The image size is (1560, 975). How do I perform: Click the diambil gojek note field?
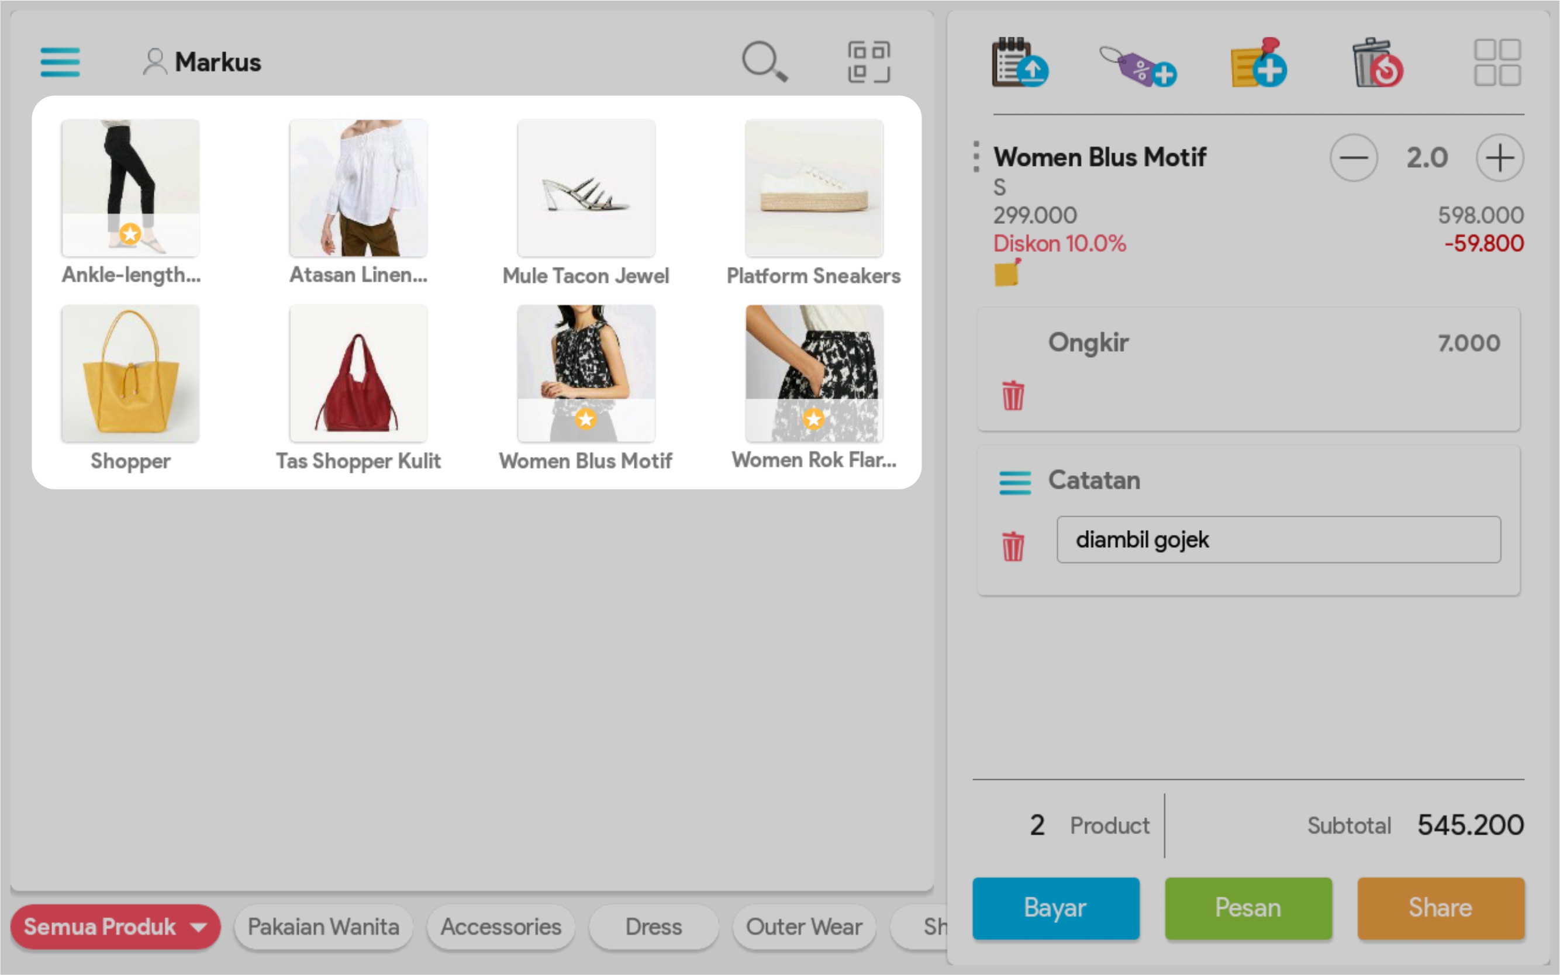[x=1278, y=540]
